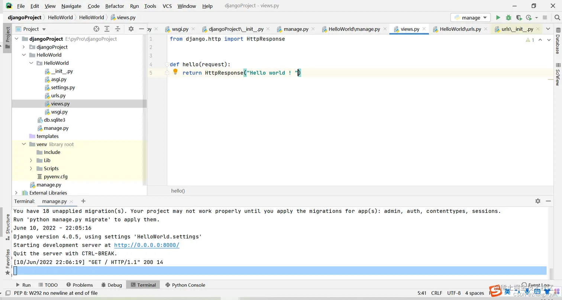Collapse the djangoProject root folder

click(16, 39)
